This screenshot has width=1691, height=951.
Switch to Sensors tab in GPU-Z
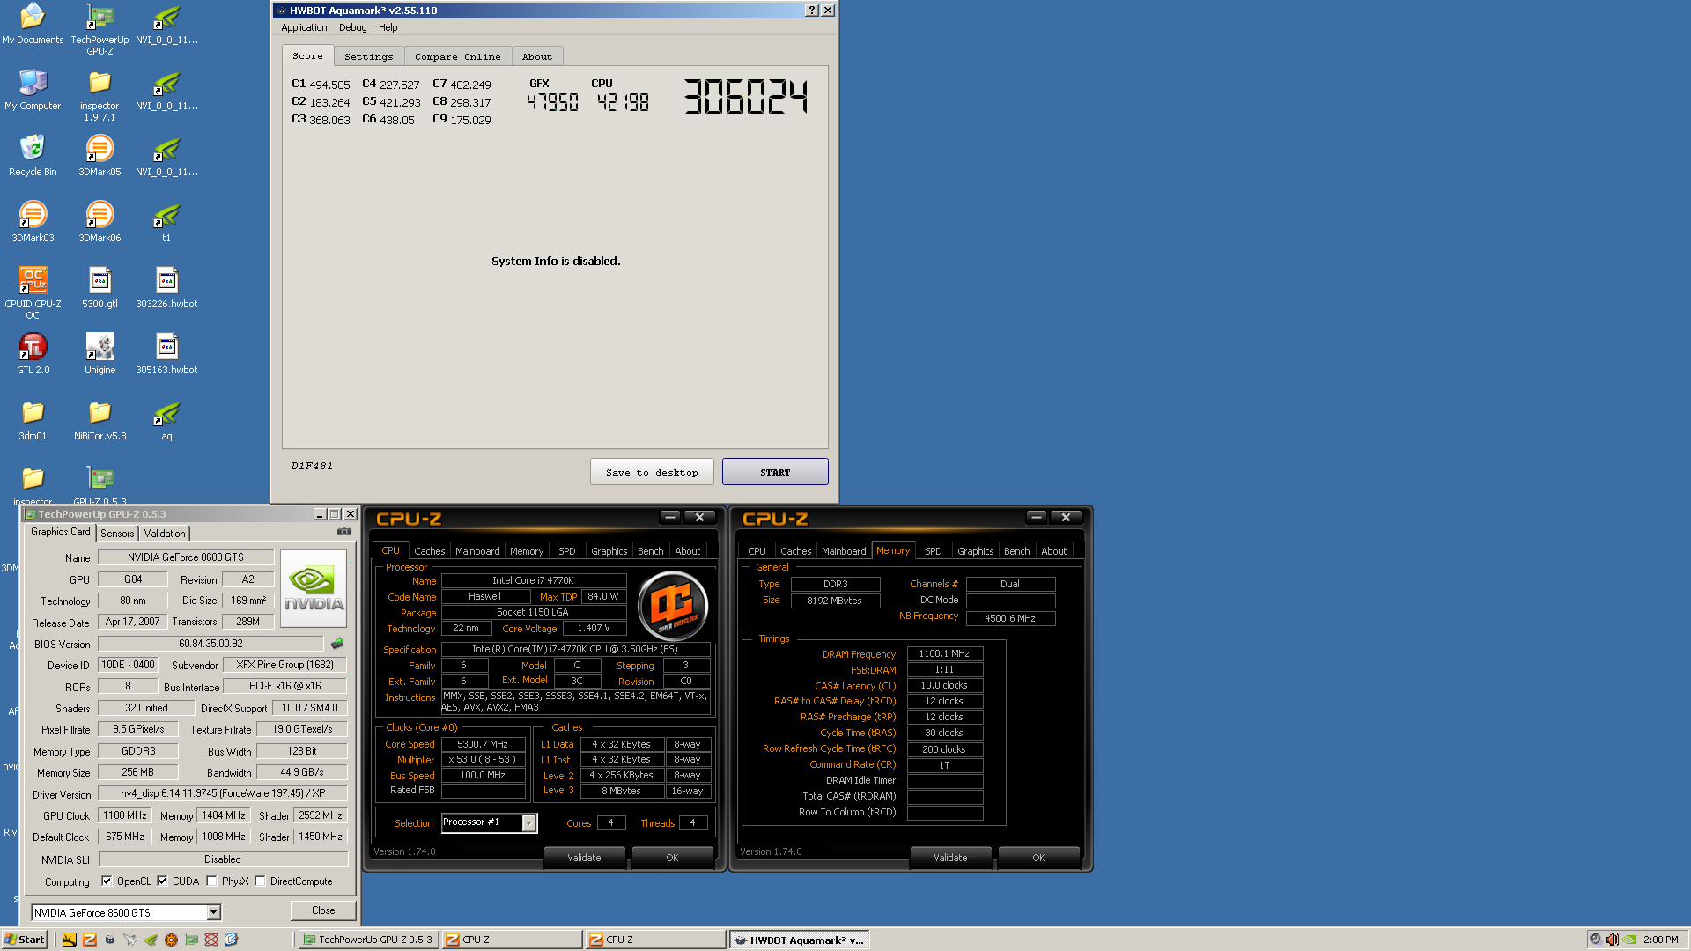tap(117, 533)
